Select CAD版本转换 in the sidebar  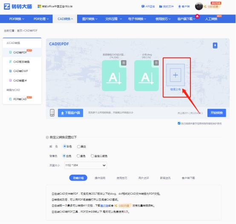click(x=22, y=62)
